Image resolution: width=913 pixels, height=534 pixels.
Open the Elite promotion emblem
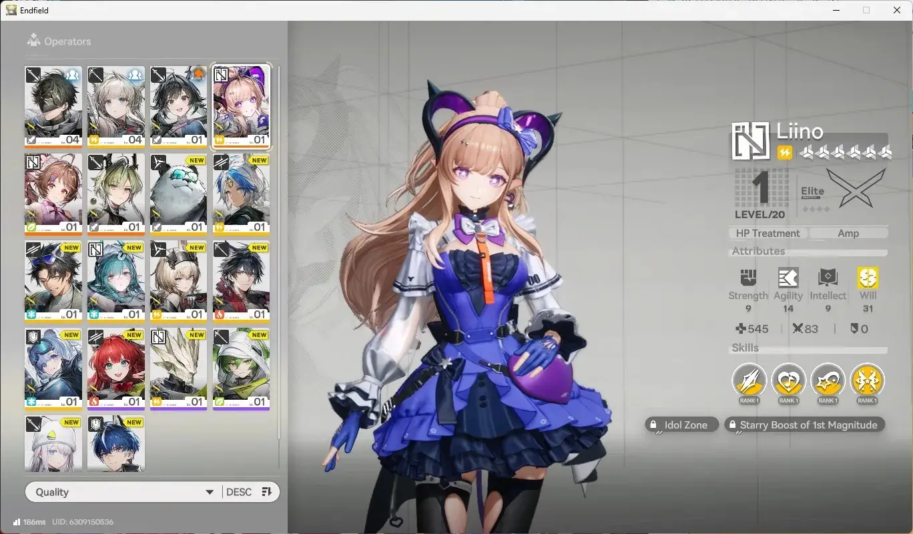[x=856, y=187]
